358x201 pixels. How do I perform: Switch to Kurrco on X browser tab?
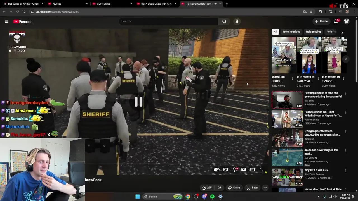[23, 4]
